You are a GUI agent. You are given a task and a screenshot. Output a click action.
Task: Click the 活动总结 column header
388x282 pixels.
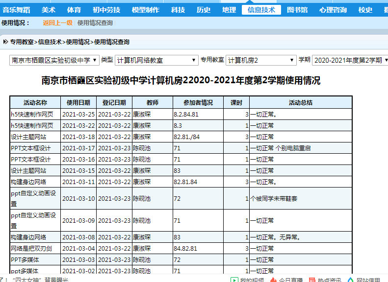click(x=301, y=102)
